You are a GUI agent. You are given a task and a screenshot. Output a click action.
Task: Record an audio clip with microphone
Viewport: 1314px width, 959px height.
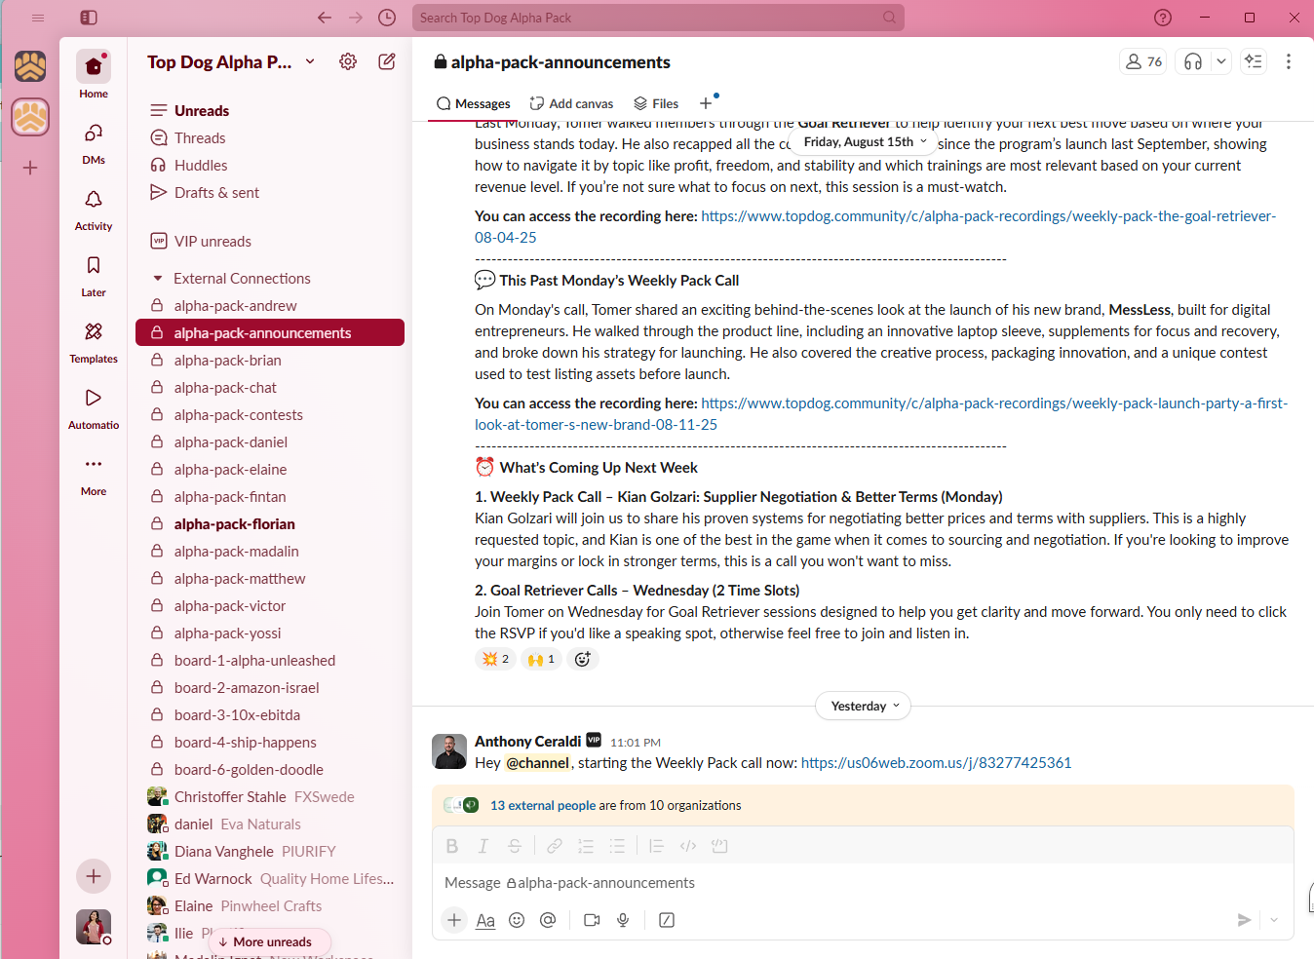(623, 920)
